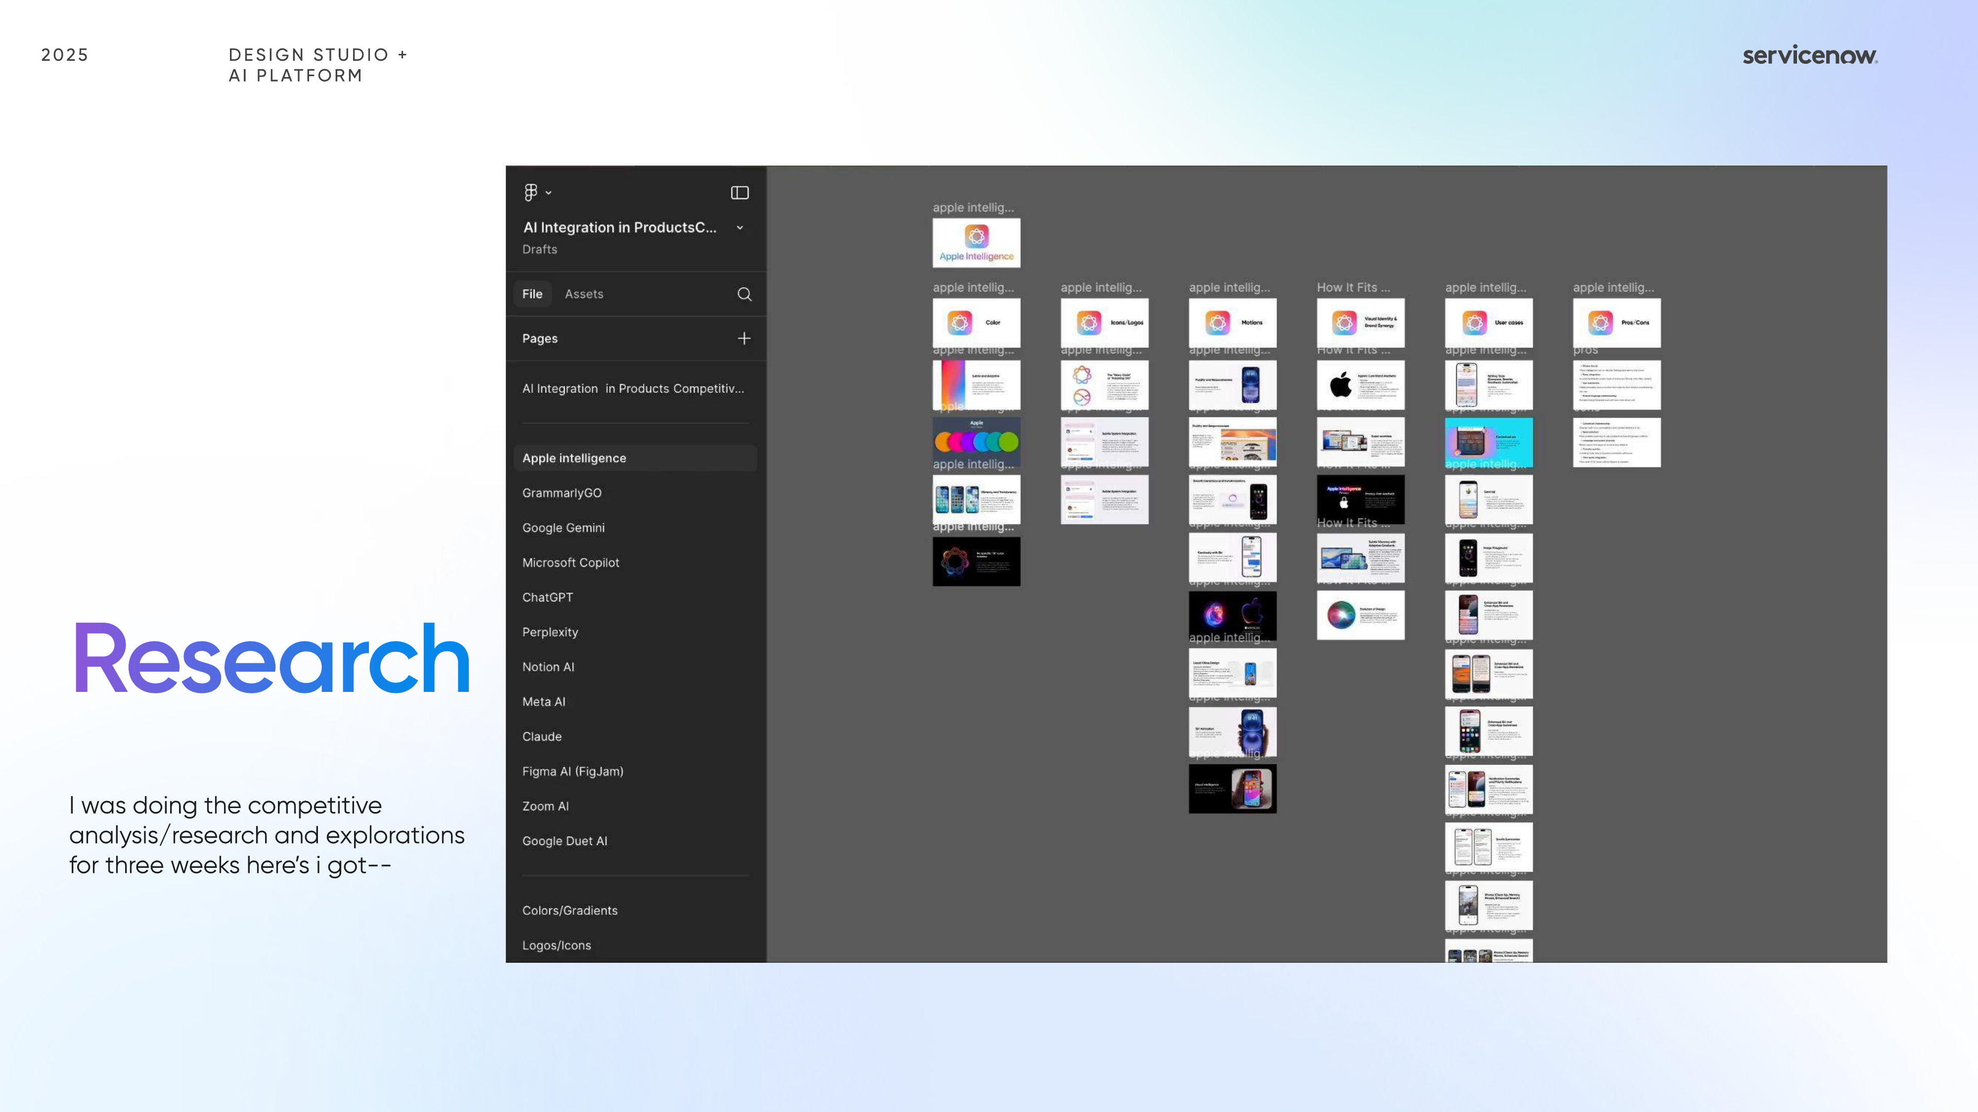The height and width of the screenshot is (1112, 1978).
Task: Select the first Pros text list frame
Action: coord(1617,385)
